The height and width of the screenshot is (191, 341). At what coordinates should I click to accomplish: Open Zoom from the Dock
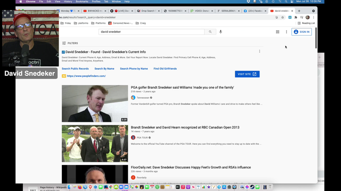[121, 187]
